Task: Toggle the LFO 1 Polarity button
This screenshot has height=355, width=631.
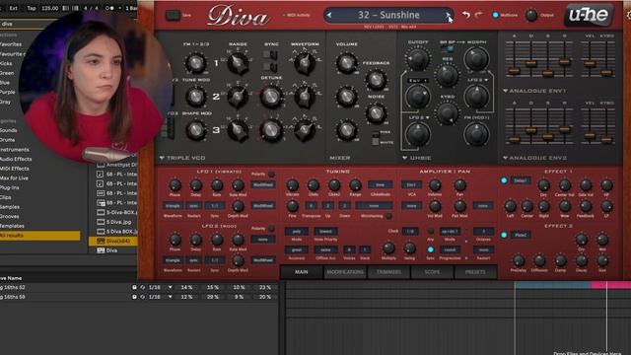Action: coord(272,174)
